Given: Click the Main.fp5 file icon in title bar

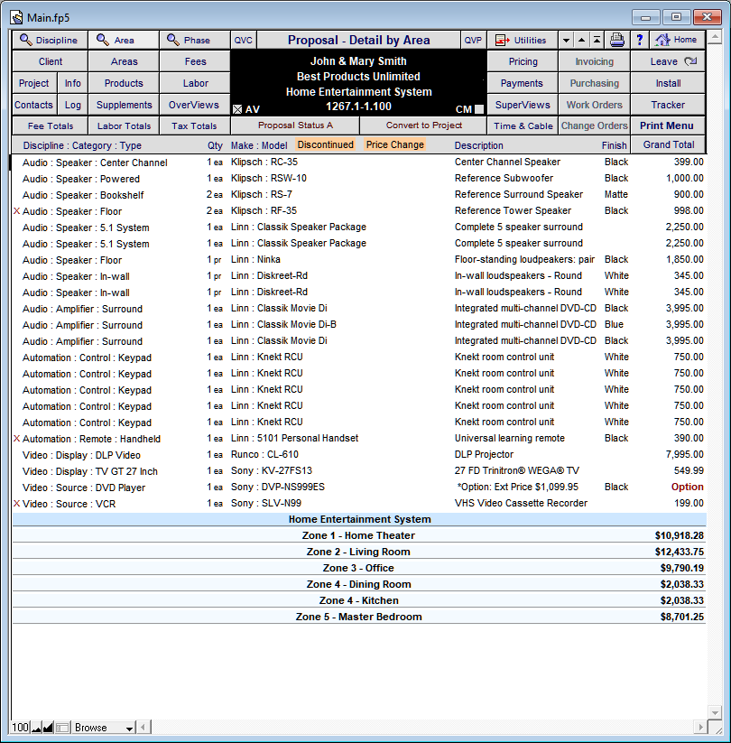Looking at the screenshot, I should [x=16, y=17].
